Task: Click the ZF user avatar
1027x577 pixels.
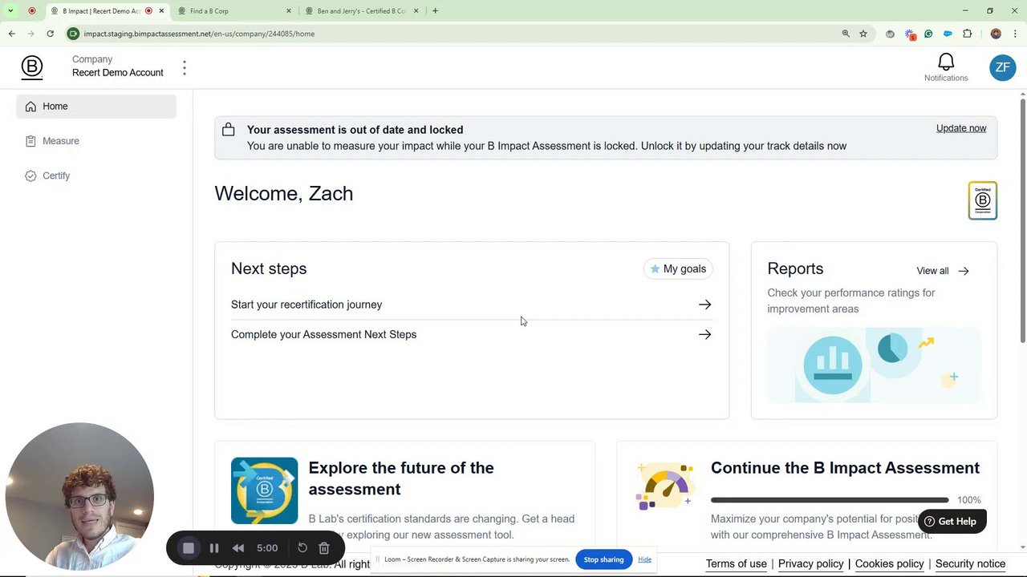Action: (x=1002, y=68)
